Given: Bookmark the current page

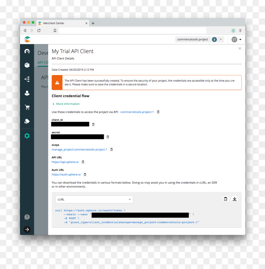Looking at the screenshot, I should click(55, 30).
